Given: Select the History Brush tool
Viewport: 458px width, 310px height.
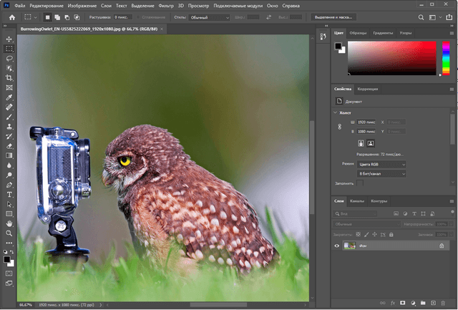Looking at the screenshot, I should point(9,136).
